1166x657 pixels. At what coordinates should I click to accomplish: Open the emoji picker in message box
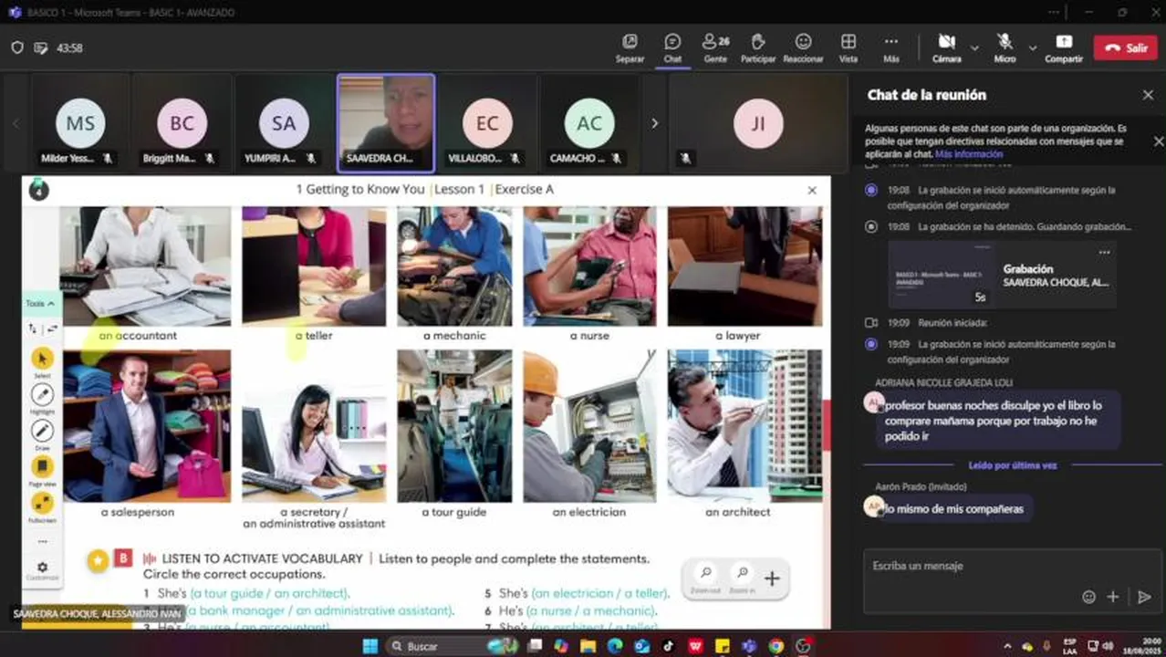click(x=1088, y=597)
